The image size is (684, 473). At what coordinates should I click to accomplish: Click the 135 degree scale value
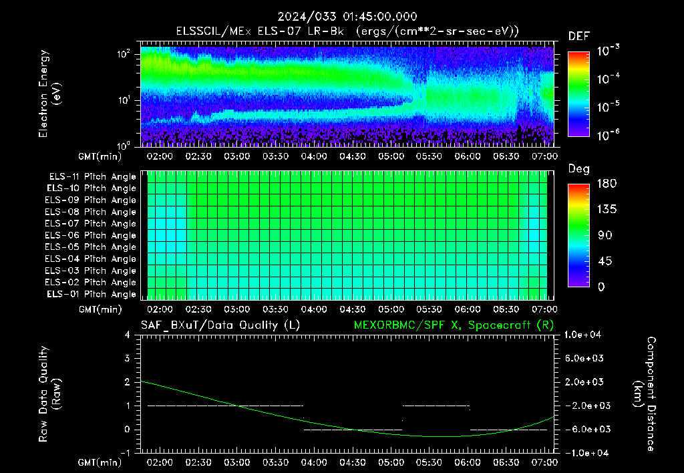(607, 210)
